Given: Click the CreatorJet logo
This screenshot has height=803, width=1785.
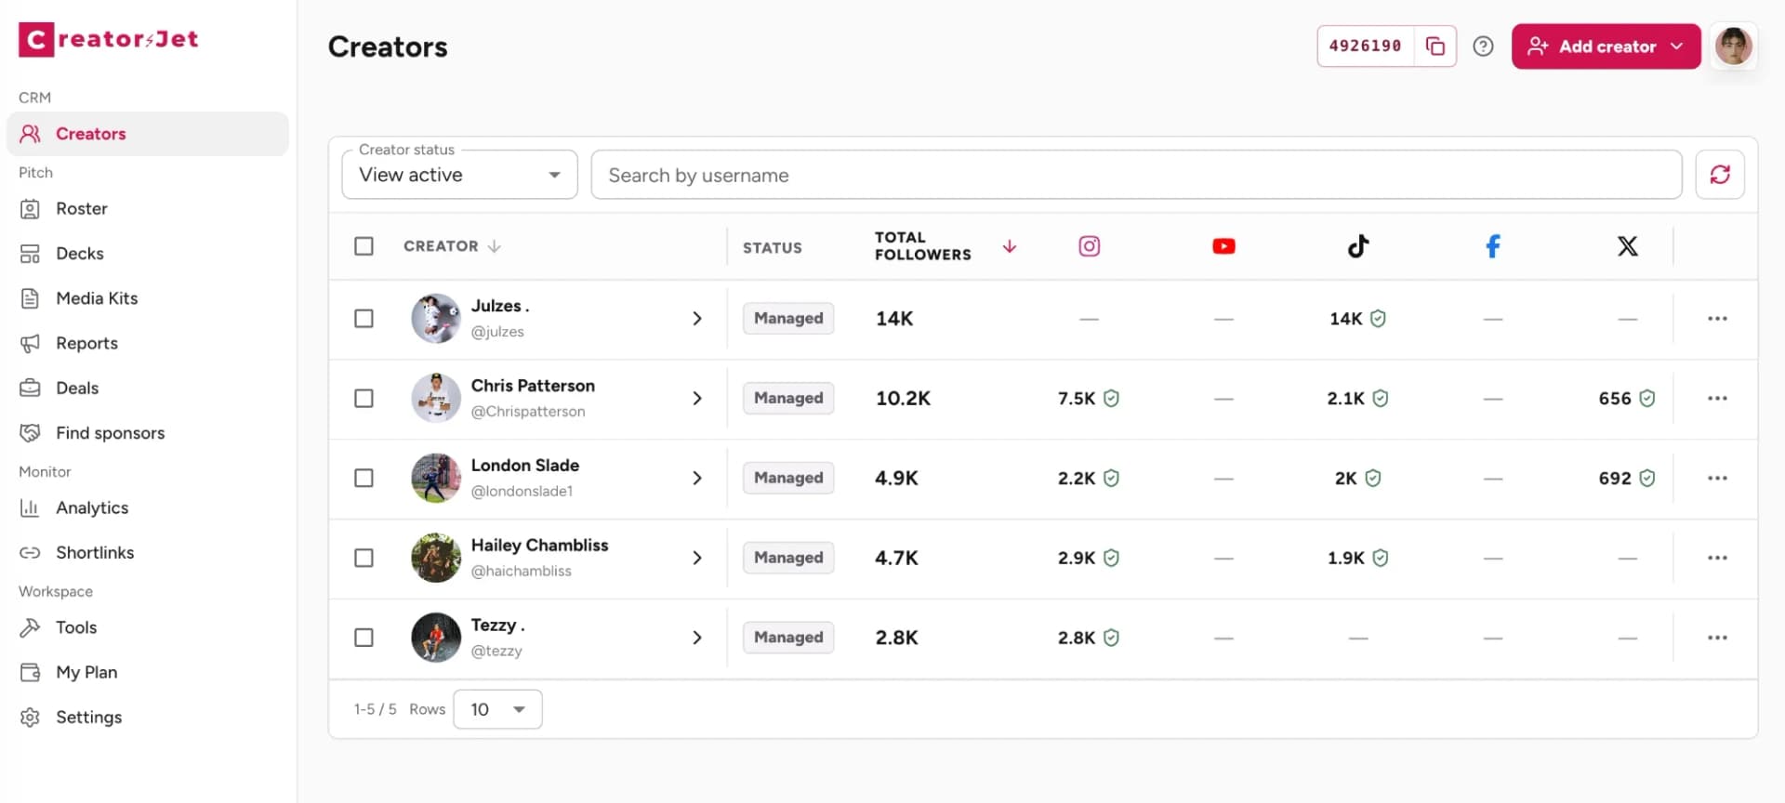Looking at the screenshot, I should point(108,39).
